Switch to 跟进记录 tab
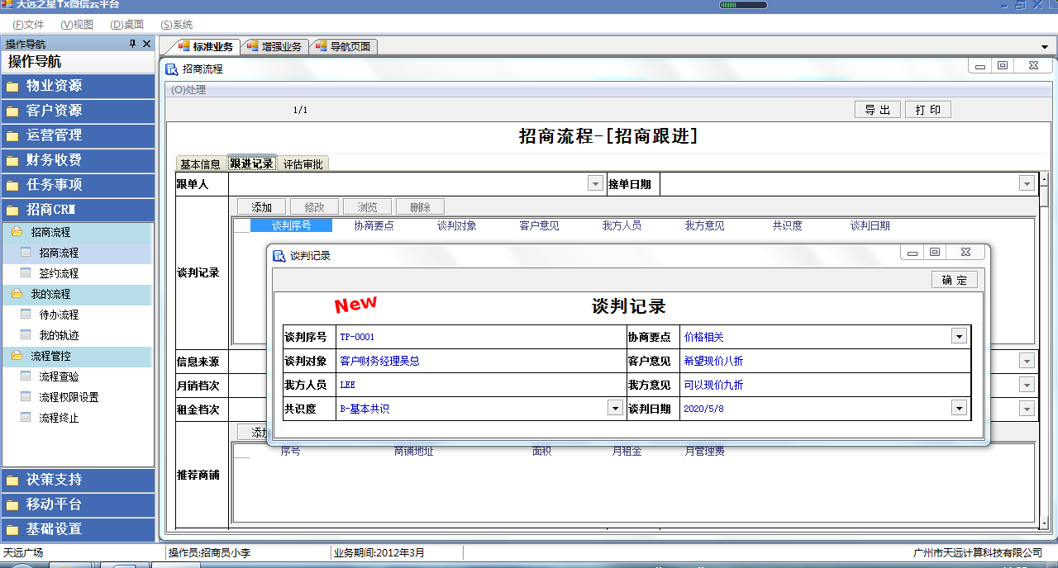The image size is (1058, 568). [251, 164]
